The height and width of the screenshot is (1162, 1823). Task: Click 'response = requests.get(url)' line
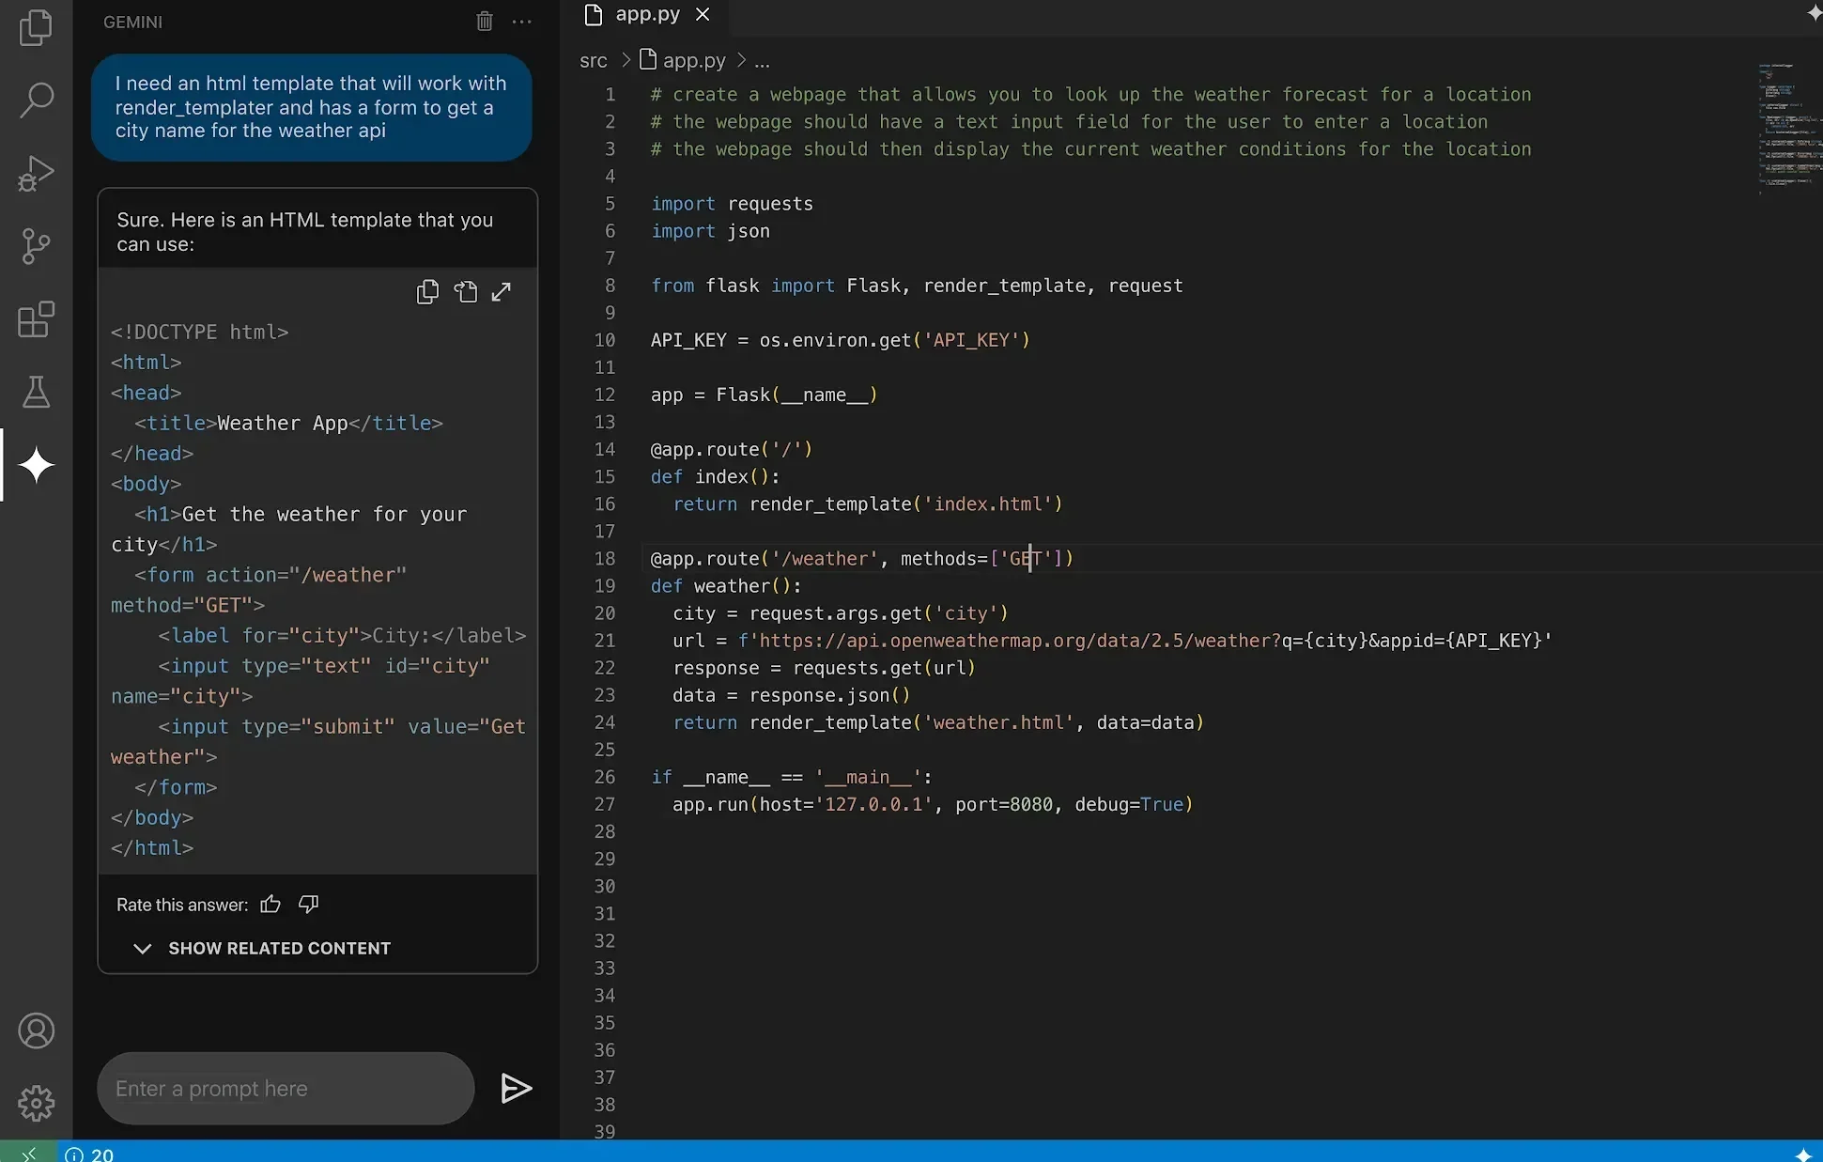point(824,667)
